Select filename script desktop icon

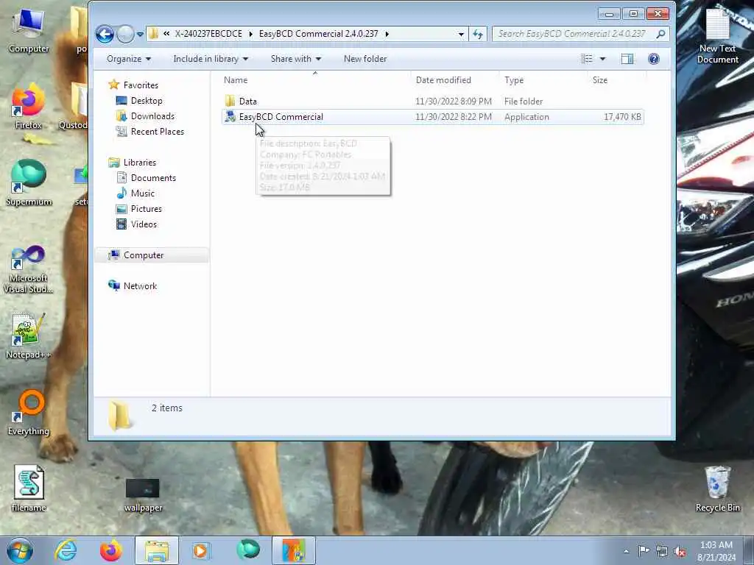29,488
